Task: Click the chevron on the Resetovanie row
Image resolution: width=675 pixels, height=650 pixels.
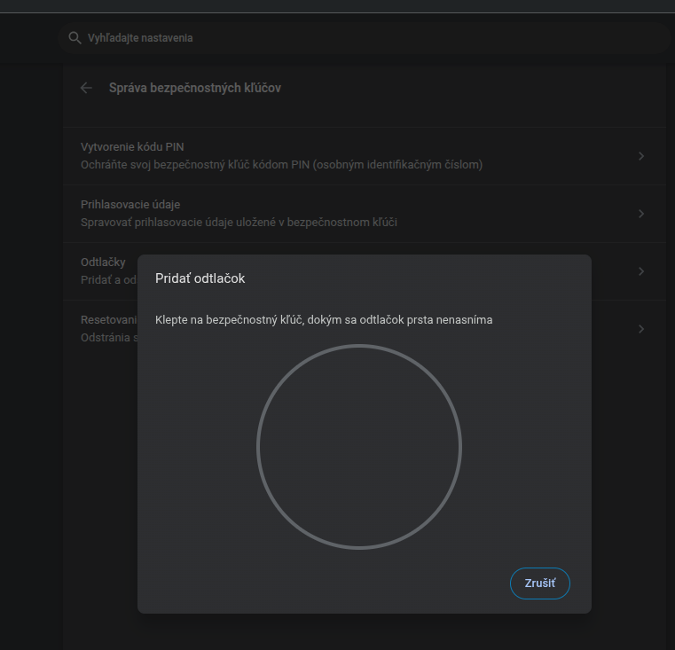Action: click(641, 329)
